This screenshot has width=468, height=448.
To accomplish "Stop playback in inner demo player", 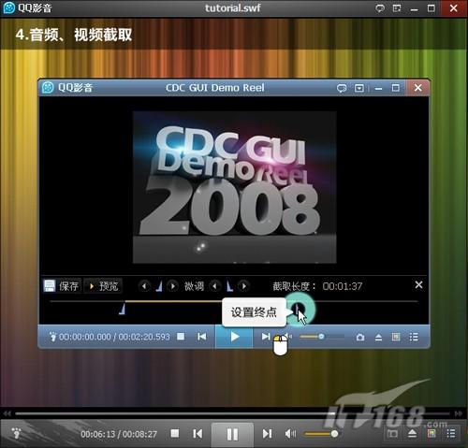I will coord(181,337).
